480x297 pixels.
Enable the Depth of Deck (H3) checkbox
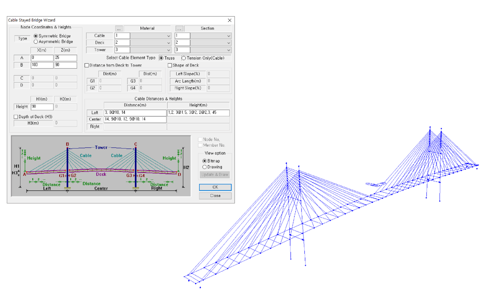coord(16,117)
